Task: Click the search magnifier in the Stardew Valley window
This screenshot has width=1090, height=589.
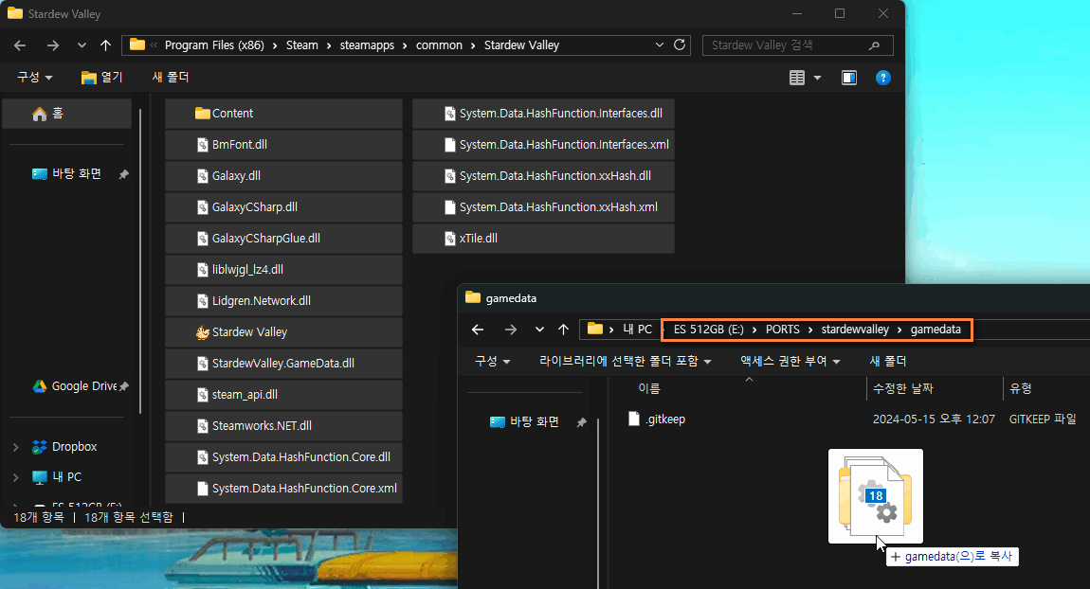Action: tap(875, 45)
